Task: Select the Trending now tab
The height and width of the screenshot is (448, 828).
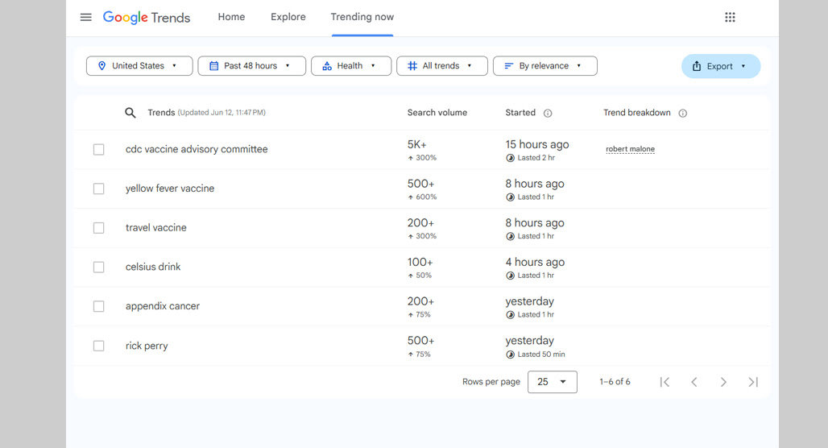Action: point(362,17)
